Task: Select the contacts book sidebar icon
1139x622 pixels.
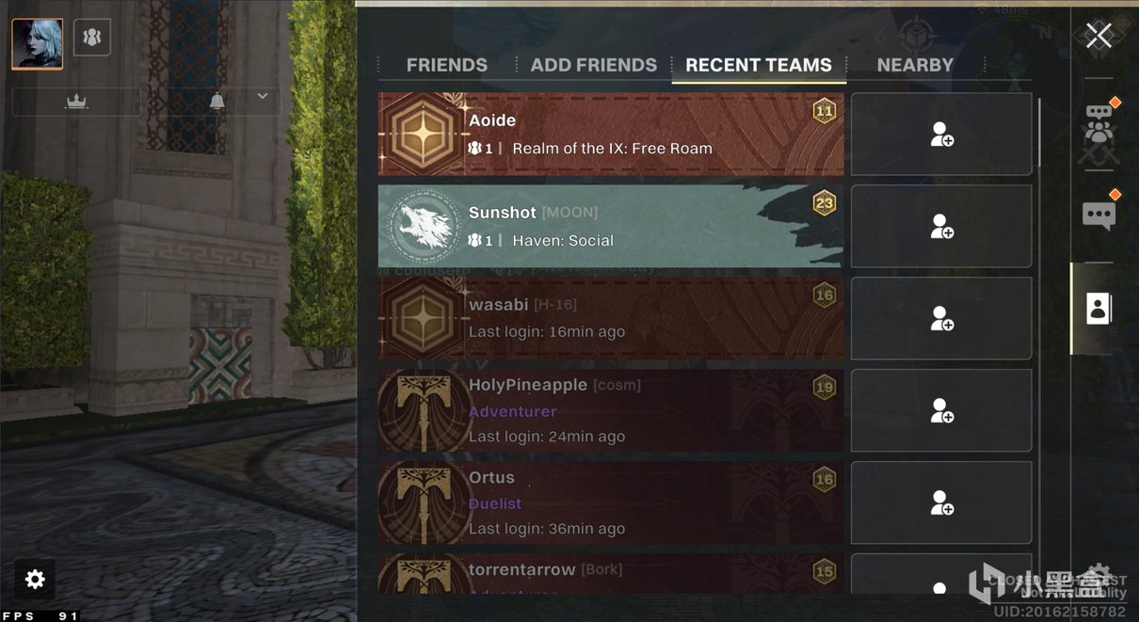Action: (1099, 308)
